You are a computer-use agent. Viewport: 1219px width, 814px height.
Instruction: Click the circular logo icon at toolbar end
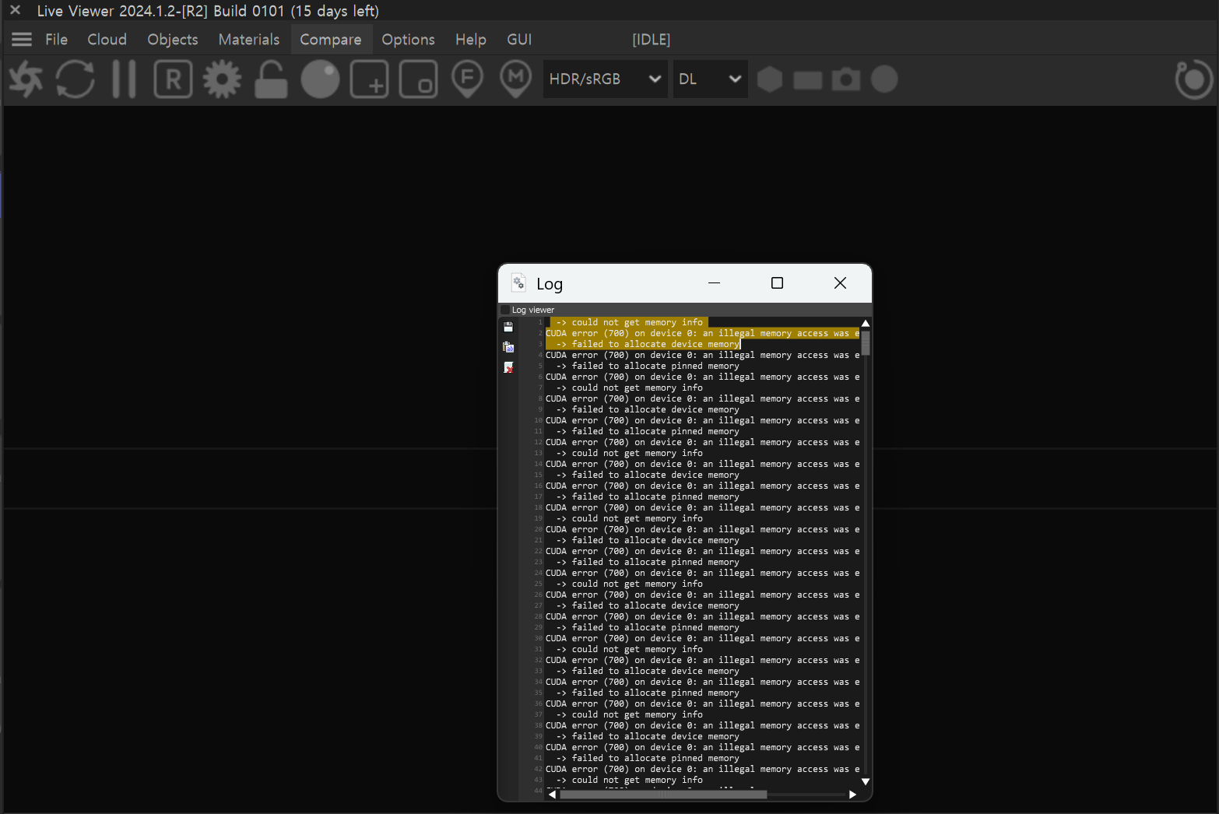click(1194, 79)
